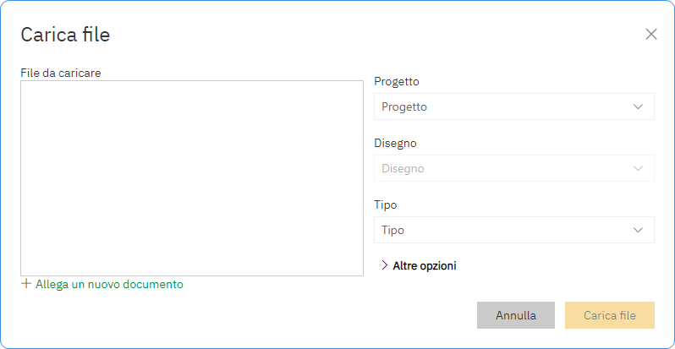The image size is (675, 349).
Task: Click the Disegno dropdown chevron arrow
Action: (638, 168)
